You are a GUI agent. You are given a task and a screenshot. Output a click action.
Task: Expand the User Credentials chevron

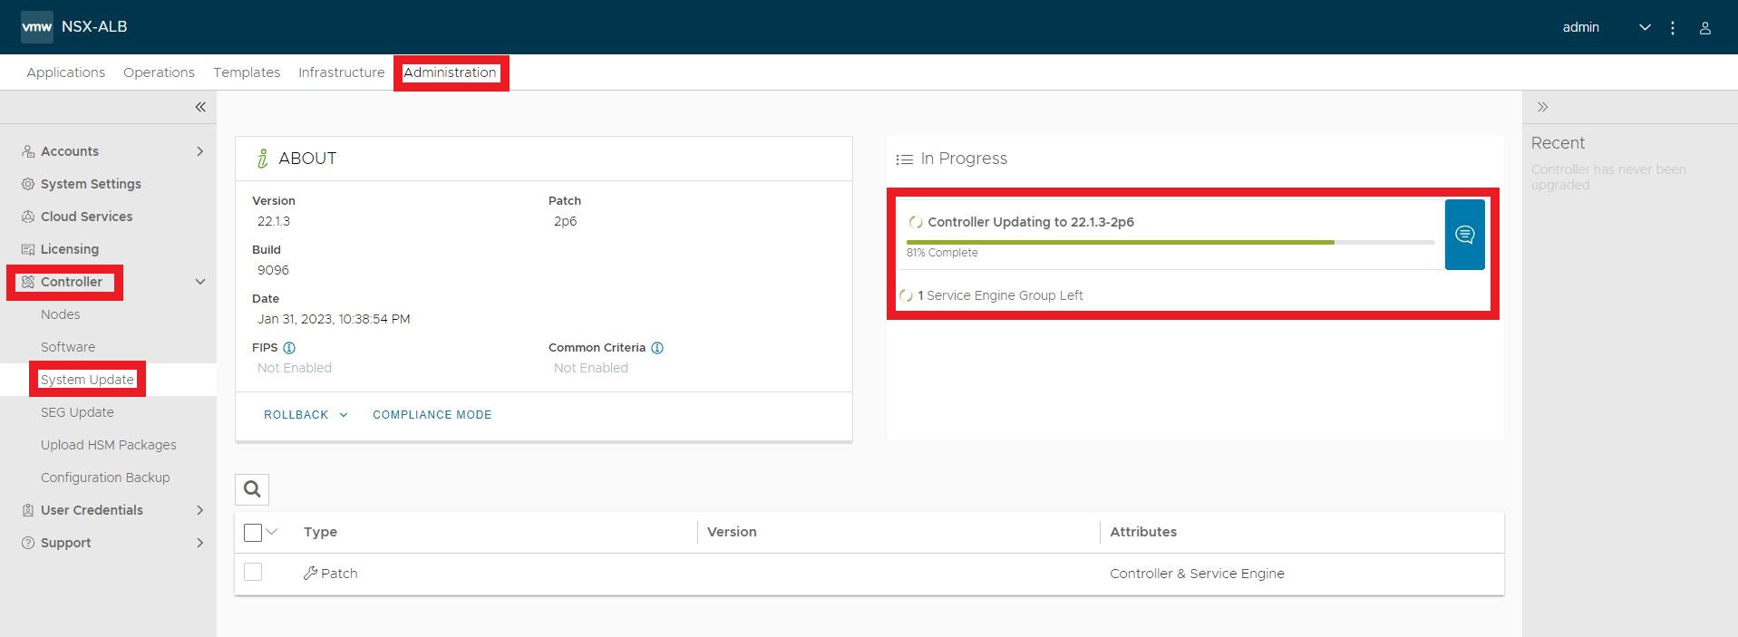[x=200, y=510]
